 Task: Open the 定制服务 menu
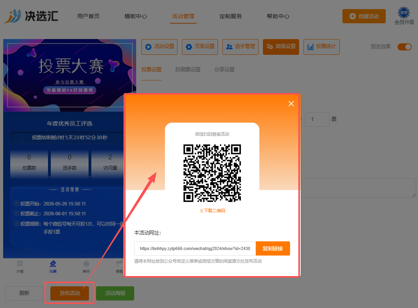point(231,16)
